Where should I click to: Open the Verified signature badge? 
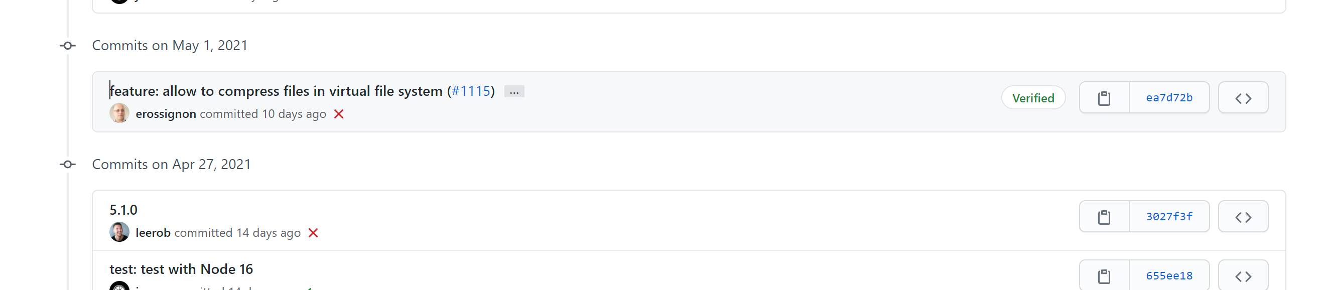point(1033,97)
